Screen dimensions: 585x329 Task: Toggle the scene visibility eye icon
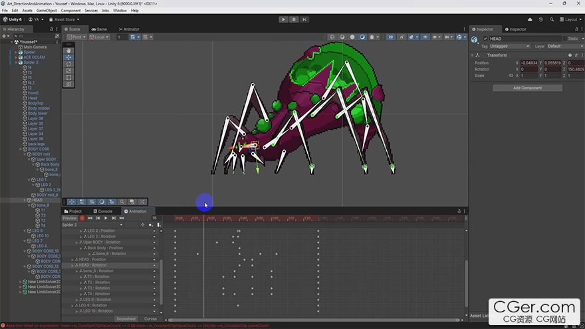(425, 37)
